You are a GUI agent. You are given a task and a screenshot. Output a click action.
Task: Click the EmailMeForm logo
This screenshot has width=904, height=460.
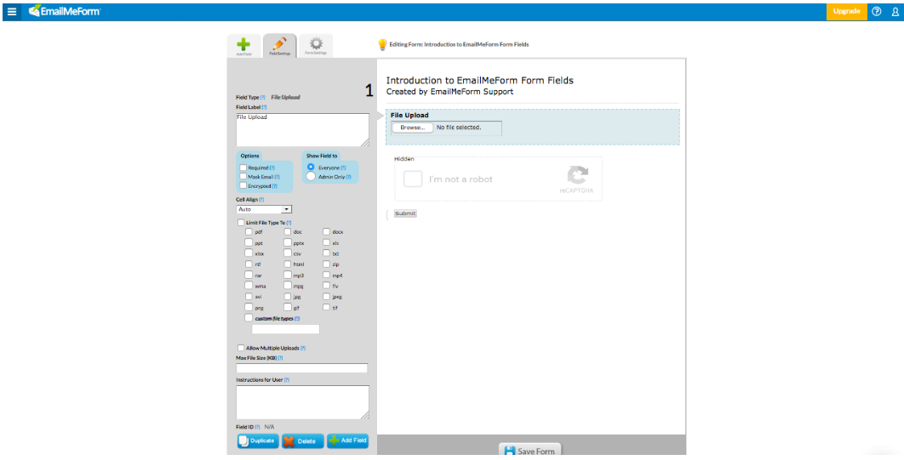[x=64, y=11]
